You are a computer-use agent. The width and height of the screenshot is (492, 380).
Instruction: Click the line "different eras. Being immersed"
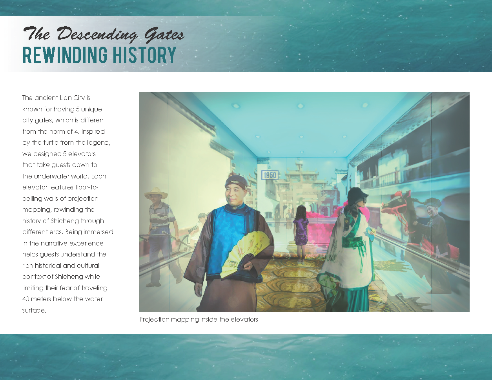[68, 232]
